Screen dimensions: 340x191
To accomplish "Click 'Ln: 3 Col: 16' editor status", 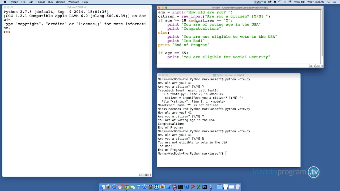I will [x=316, y=66].
